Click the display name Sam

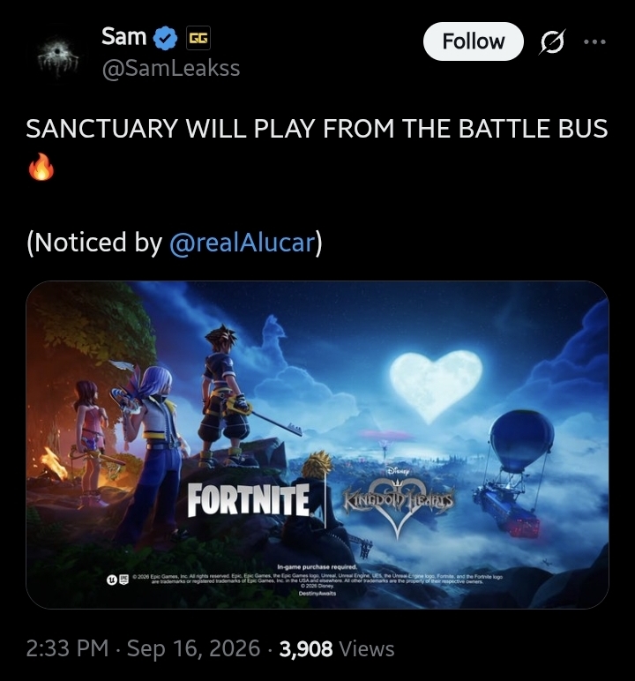point(123,36)
